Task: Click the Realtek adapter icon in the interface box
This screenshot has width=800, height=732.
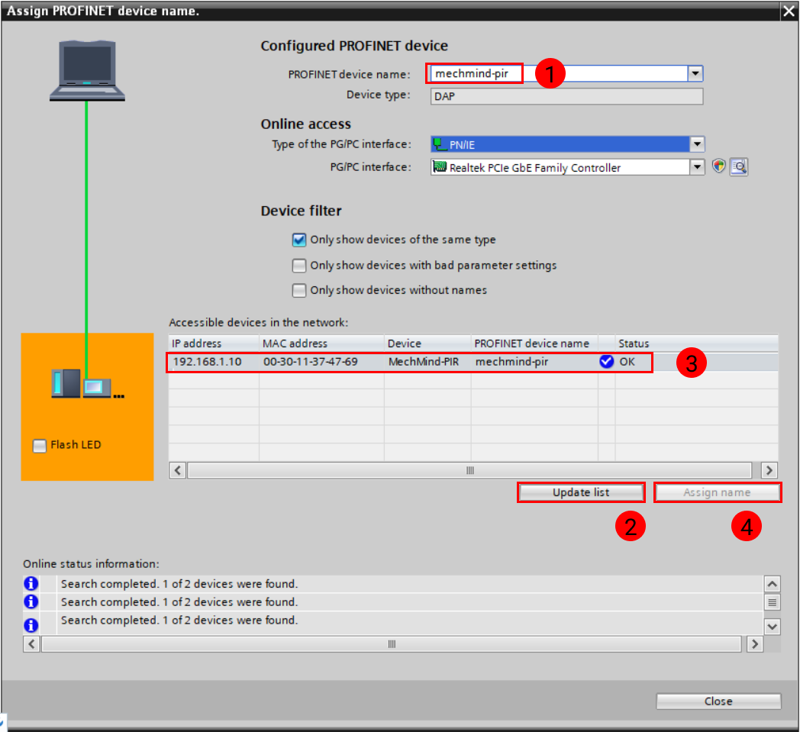Action: point(439,166)
